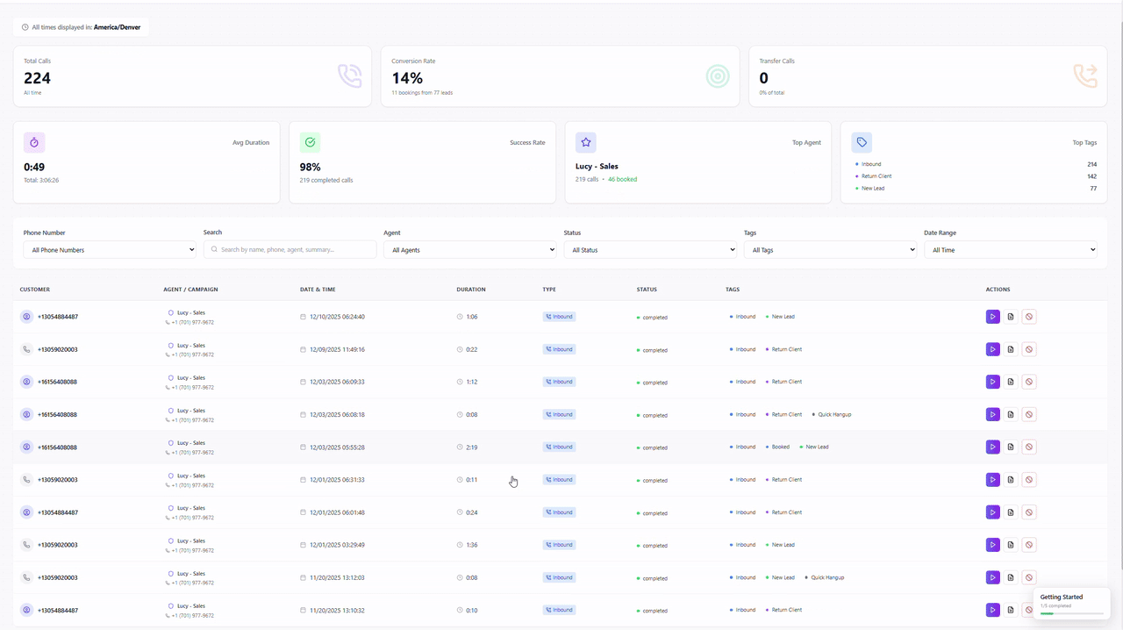Click the stopwatch icon in Avg Duration card
1123x630 pixels.
[x=34, y=142]
